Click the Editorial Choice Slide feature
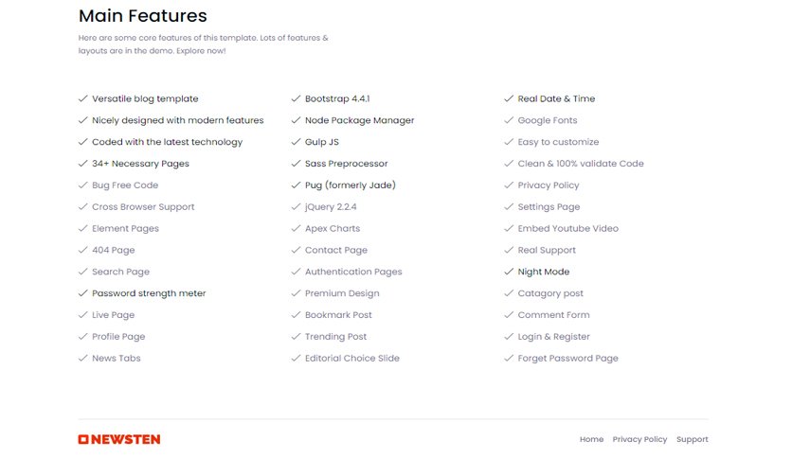Screen dimensions: 792x458 pos(352,358)
